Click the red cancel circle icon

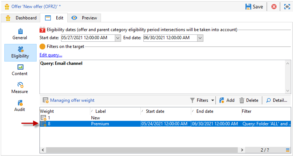pos(274,7)
